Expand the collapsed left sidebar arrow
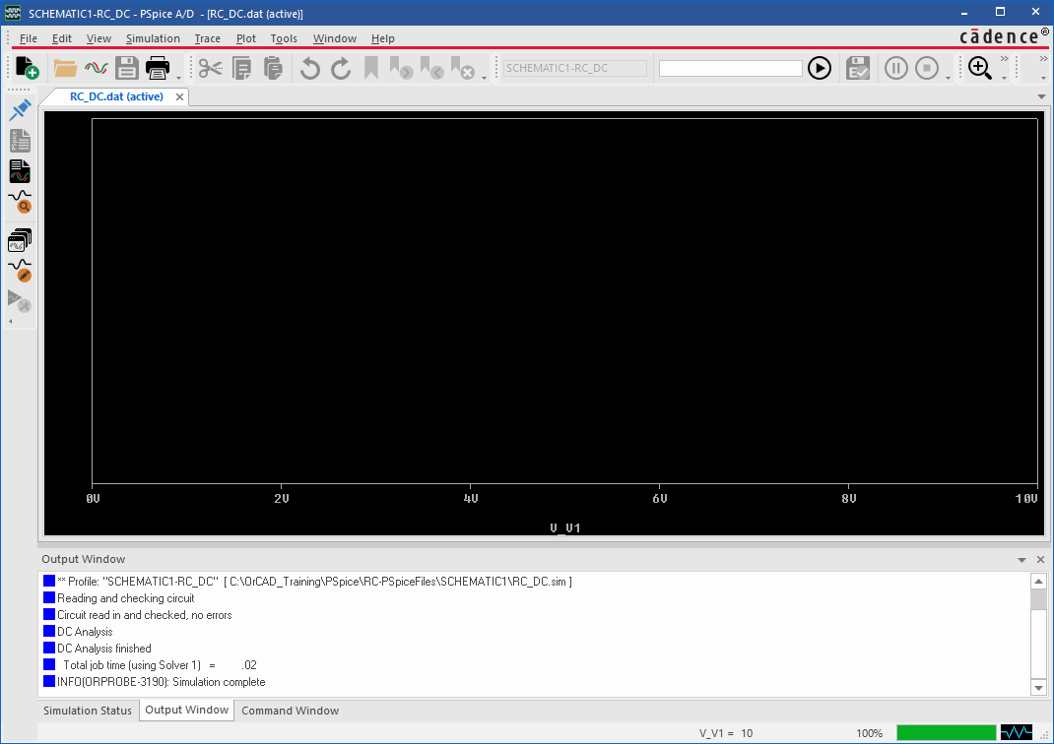The image size is (1054, 744). 10,321
